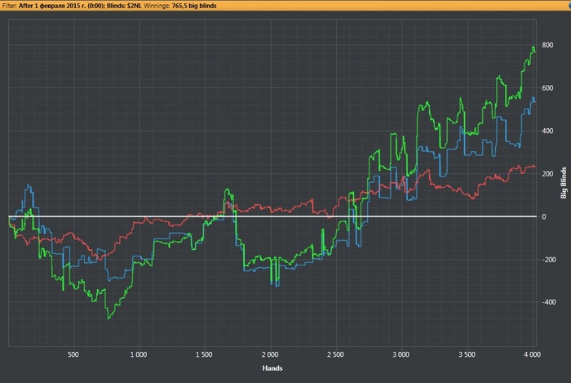The height and width of the screenshot is (383, 571).
Task: Click the '3 000' hands axis tick label
Action: tap(401, 354)
